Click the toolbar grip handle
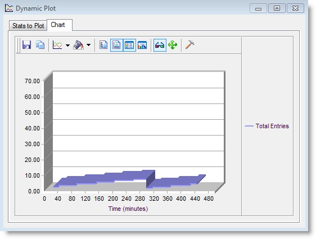Image resolution: width=316 pixels, height=239 pixels. click(x=18, y=45)
